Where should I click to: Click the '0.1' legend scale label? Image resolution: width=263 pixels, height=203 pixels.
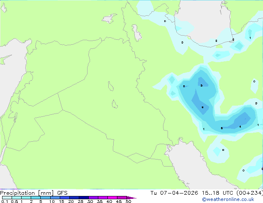point(5,201)
